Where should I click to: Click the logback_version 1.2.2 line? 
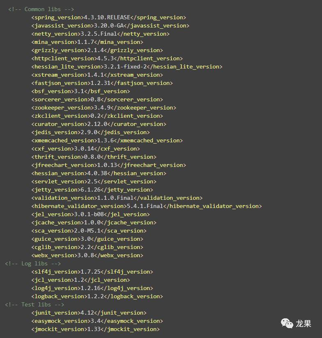pyautogui.click(x=97, y=296)
